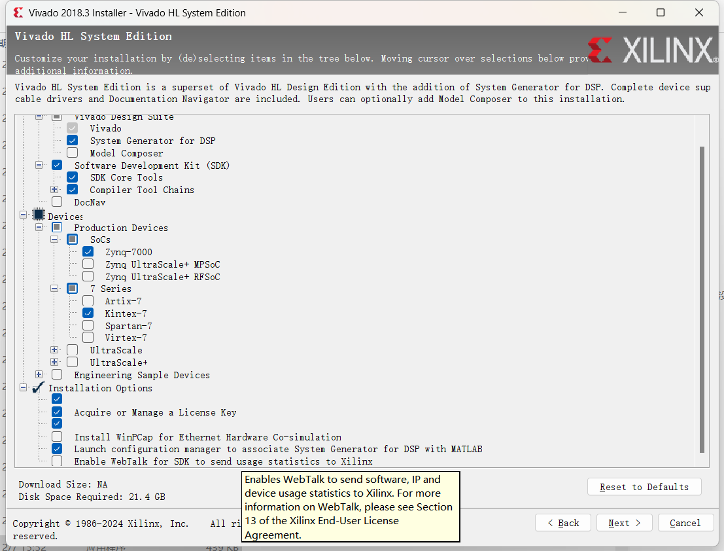Enable WebTalk for SDK checkbox
Viewport: 724px width, 551px height.
(57, 461)
